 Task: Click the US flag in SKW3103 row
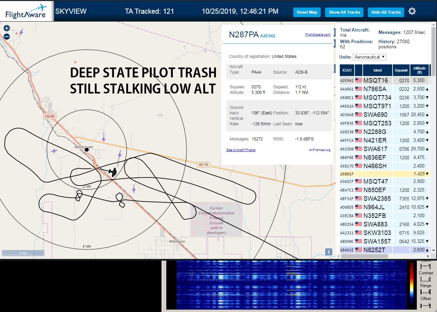pyautogui.click(x=359, y=233)
